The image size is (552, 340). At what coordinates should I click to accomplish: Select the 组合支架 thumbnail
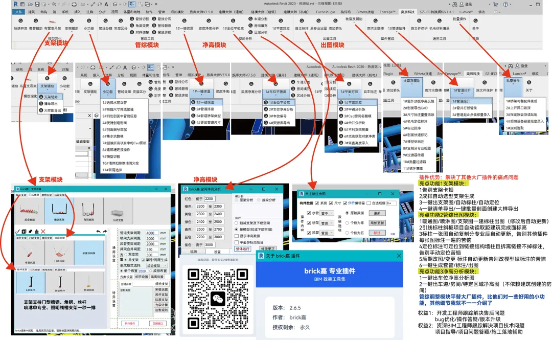(x=30, y=210)
